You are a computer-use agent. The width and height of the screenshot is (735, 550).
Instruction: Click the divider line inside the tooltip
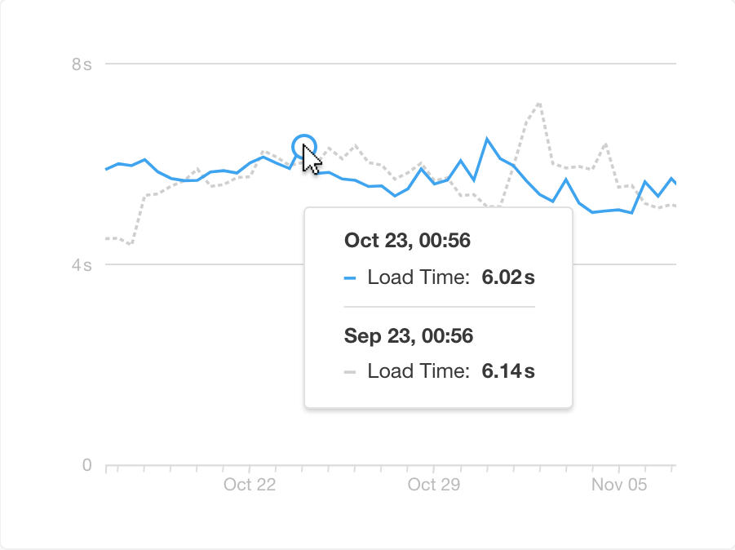(439, 307)
